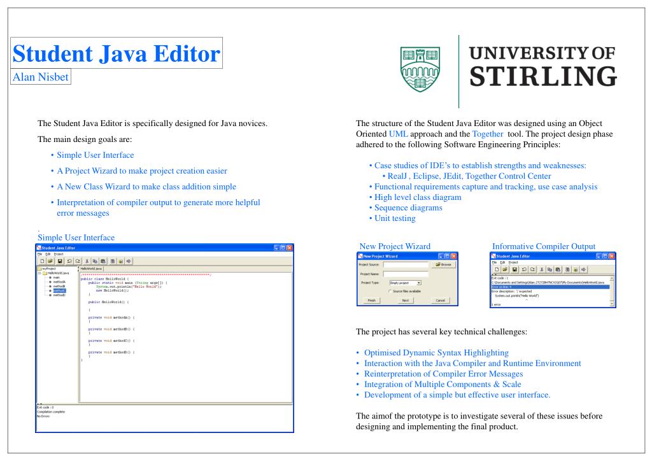Click the Project Name text field

[406, 274]
